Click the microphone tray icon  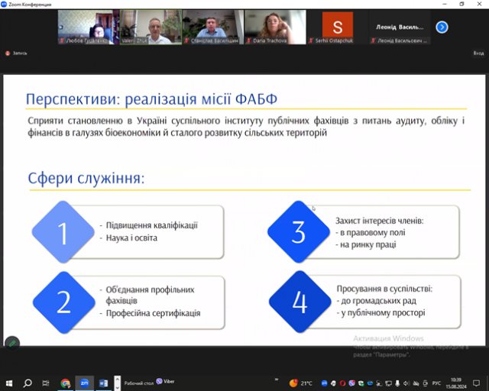point(397,383)
